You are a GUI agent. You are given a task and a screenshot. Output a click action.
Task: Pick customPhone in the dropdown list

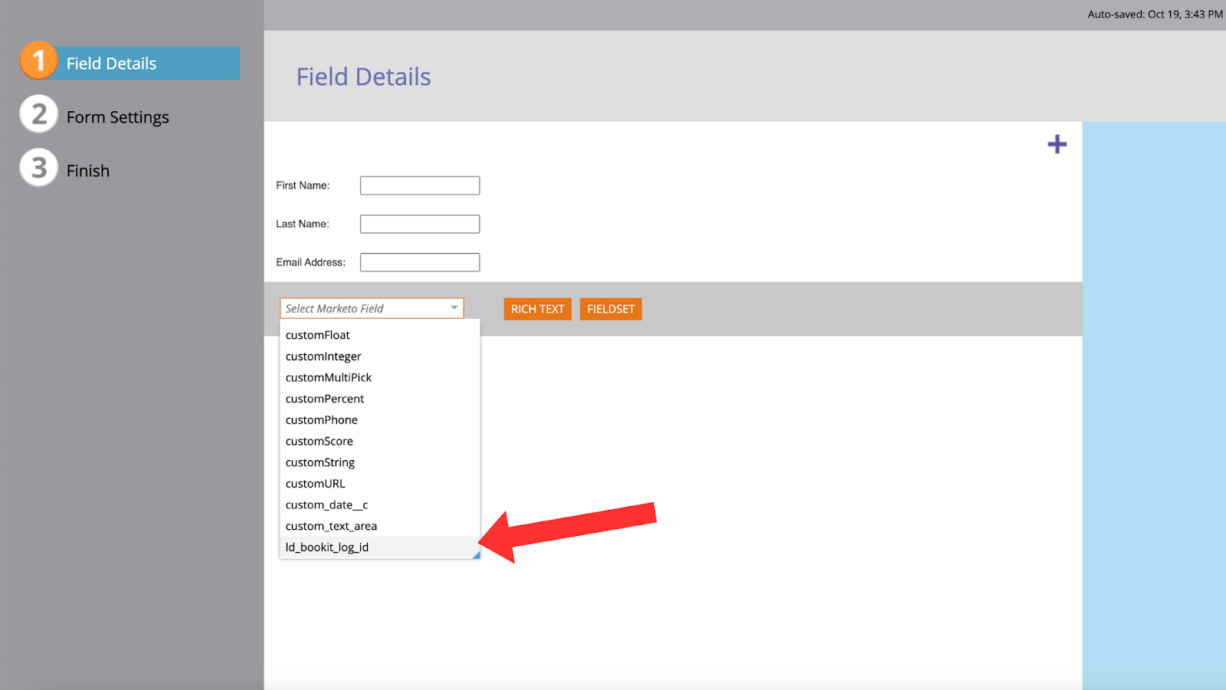pos(322,420)
